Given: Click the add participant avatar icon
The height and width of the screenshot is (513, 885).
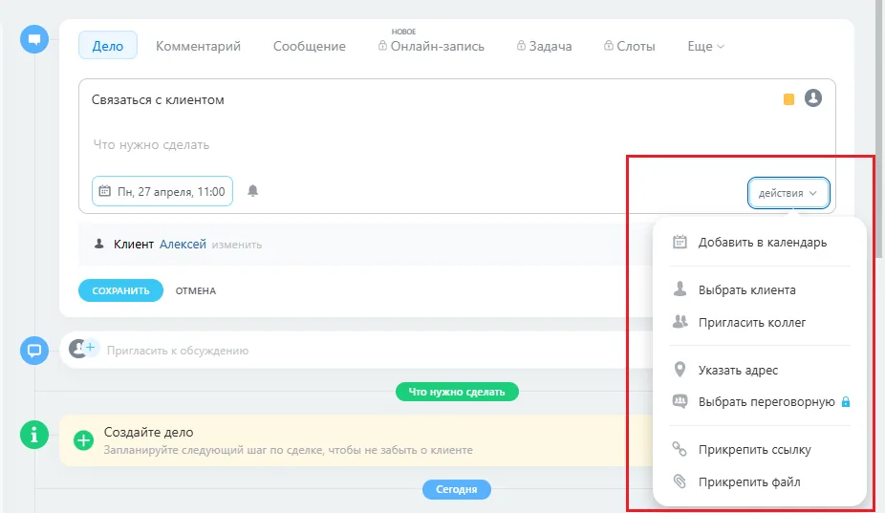Looking at the screenshot, I should coord(83,349).
